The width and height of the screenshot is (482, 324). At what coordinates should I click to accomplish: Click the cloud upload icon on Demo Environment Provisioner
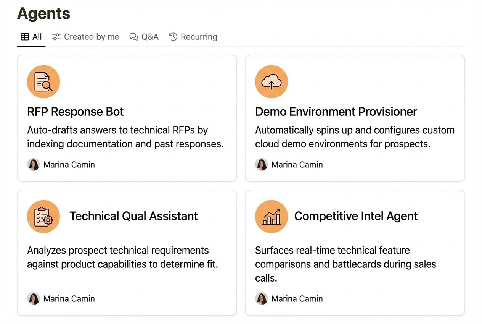coord(271,81)
